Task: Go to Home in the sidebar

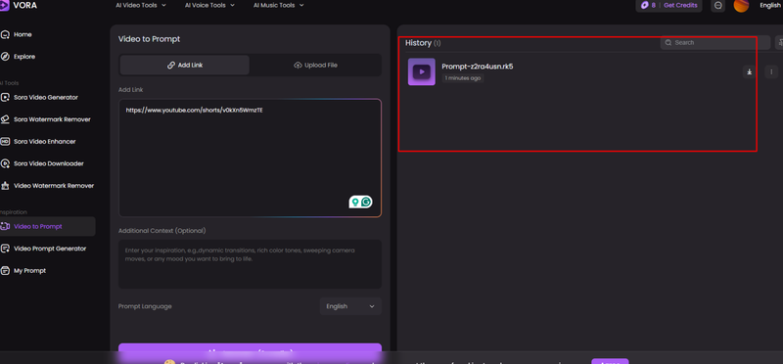Action: 23,34
